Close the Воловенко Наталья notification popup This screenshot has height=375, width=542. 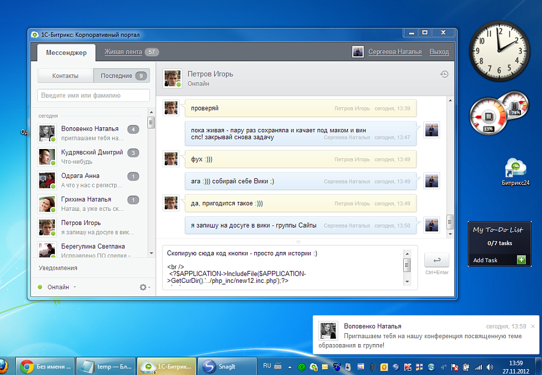coord(533,326)
